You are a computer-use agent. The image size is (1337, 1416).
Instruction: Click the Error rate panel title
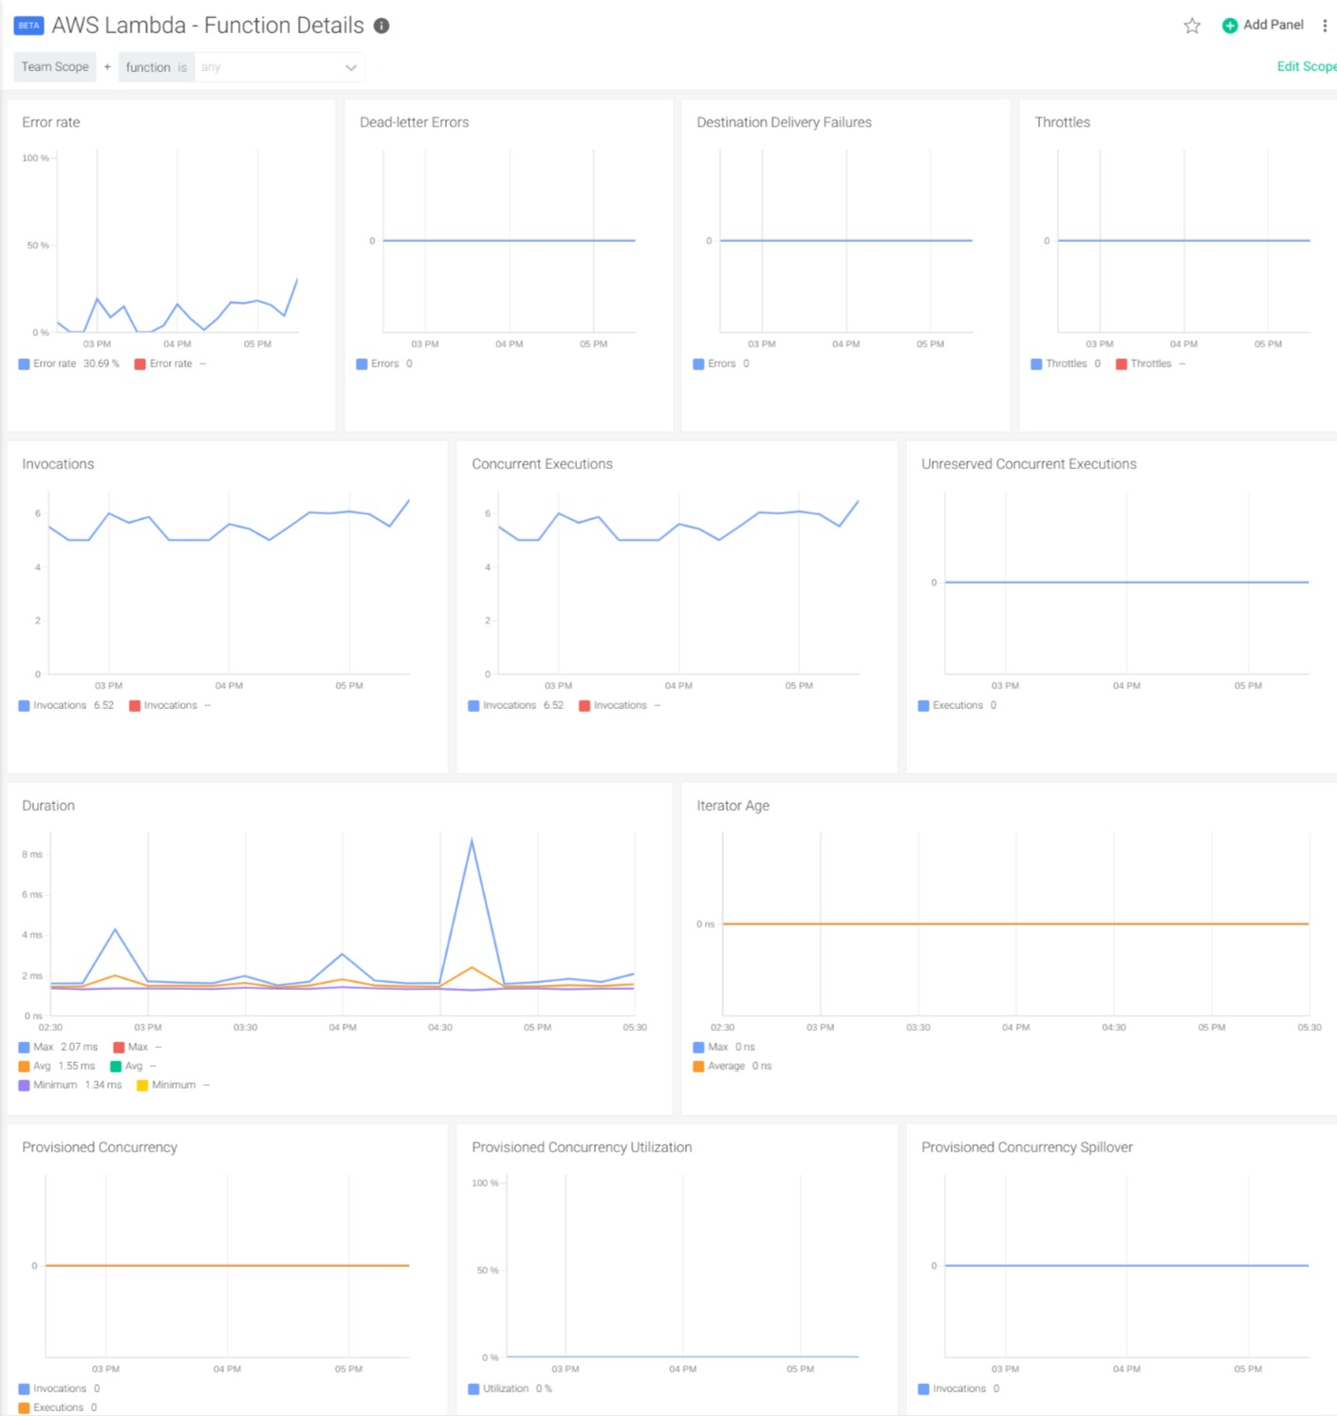pos(51,122)
